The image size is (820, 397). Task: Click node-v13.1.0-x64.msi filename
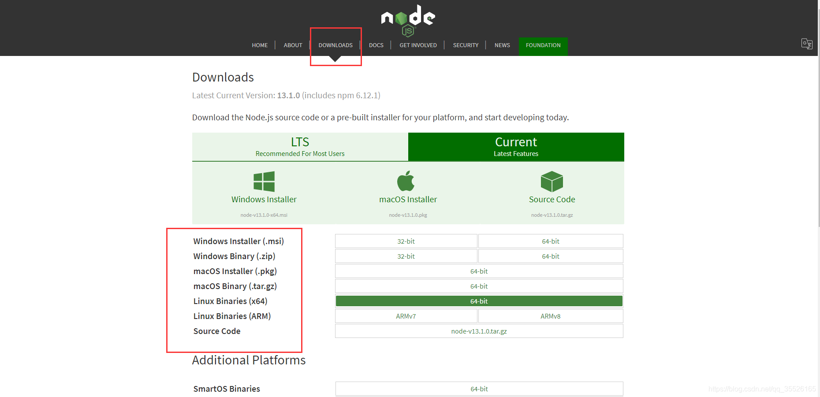point(264,215)
